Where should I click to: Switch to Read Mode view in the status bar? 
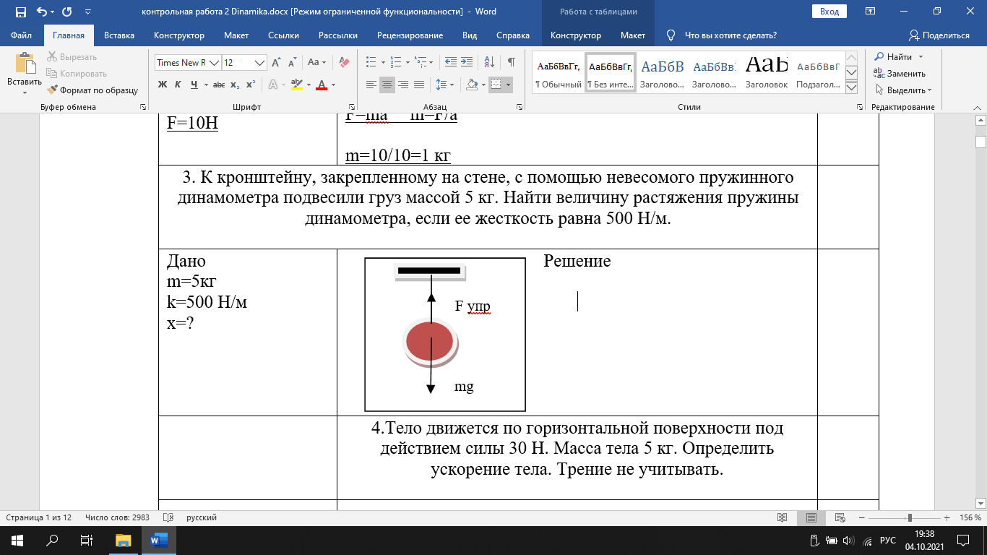click(x=783, y=517)
